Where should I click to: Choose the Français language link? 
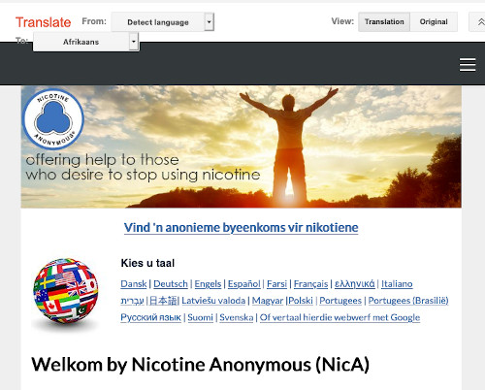(x=310, y=284)
